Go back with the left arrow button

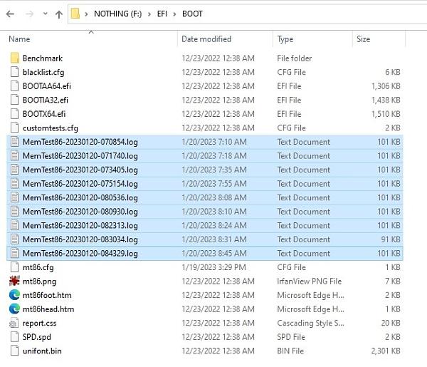pos(10,14)
